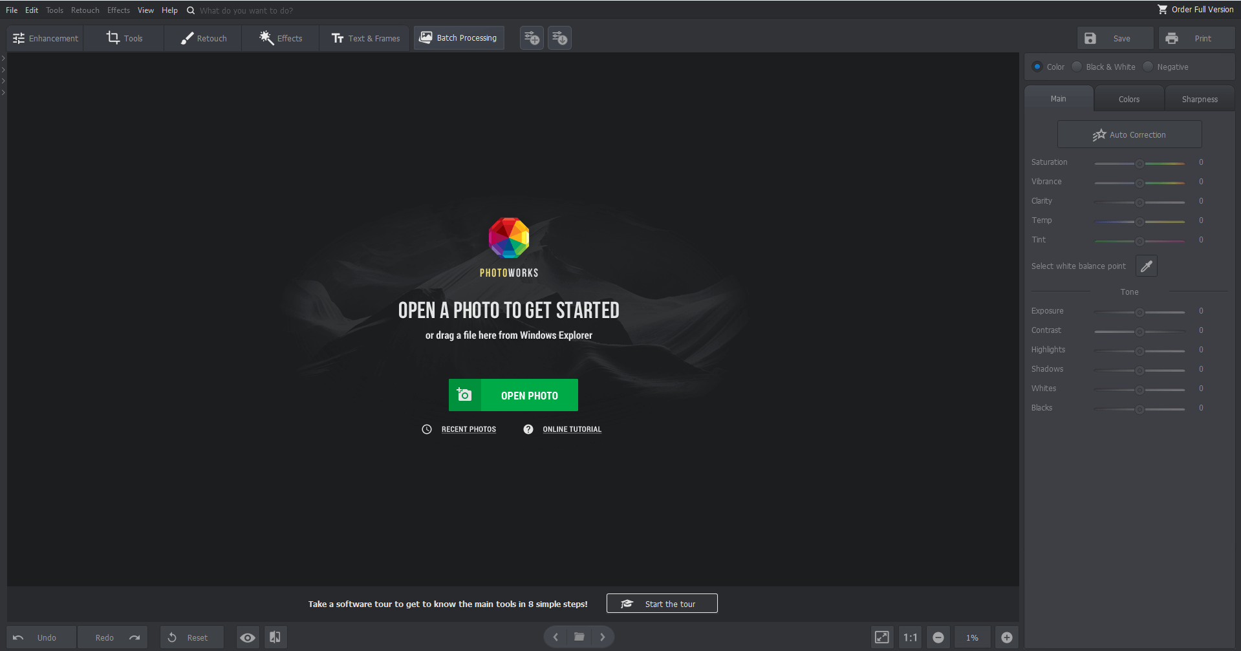Go to previous photo arrow
Screen dimensions: 1241x651
[556, 637]
